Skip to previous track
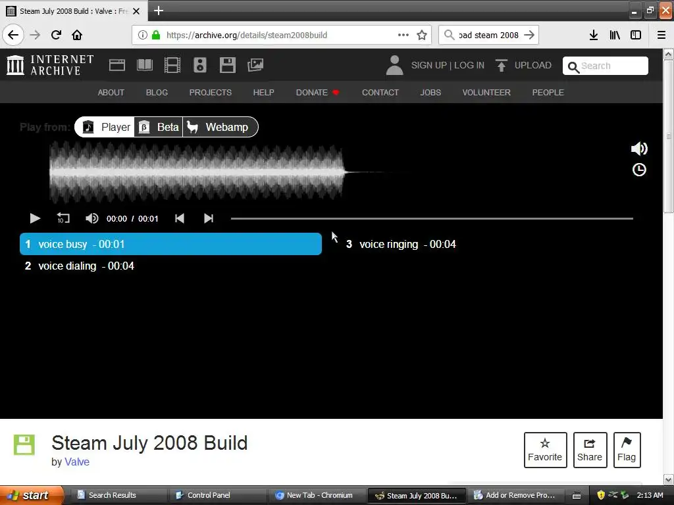 point(180,218)
